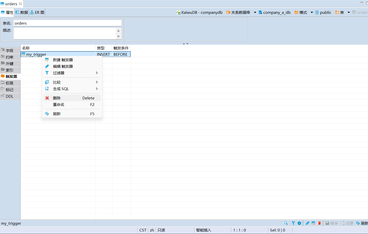Close the orders editor tab
The height and width of the screenshot is (234, 368).
coord(20,4)
